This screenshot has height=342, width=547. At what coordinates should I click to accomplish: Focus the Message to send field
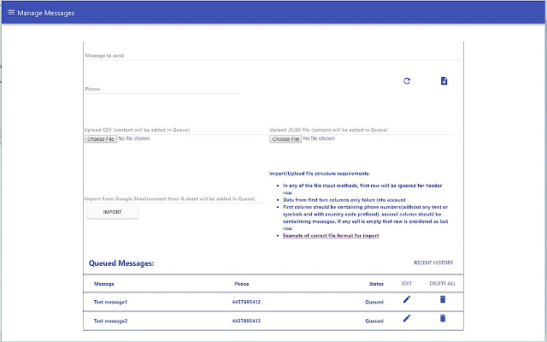click(x=273, y=56)
